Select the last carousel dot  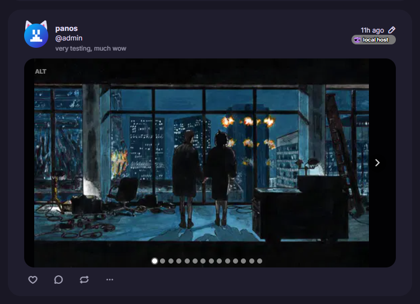(x=259, y=261)
